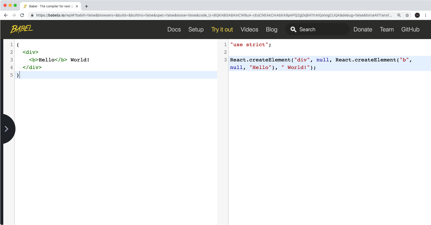The image size is (431, 225).
Task: Click the " World!" string in output
Action: (296, 67)
